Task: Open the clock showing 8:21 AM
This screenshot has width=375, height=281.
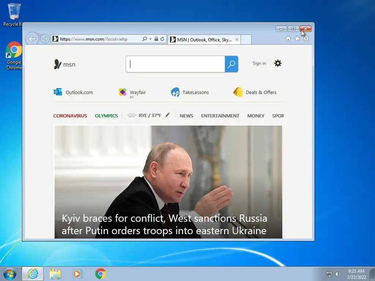Action: [x=356, y=274]
